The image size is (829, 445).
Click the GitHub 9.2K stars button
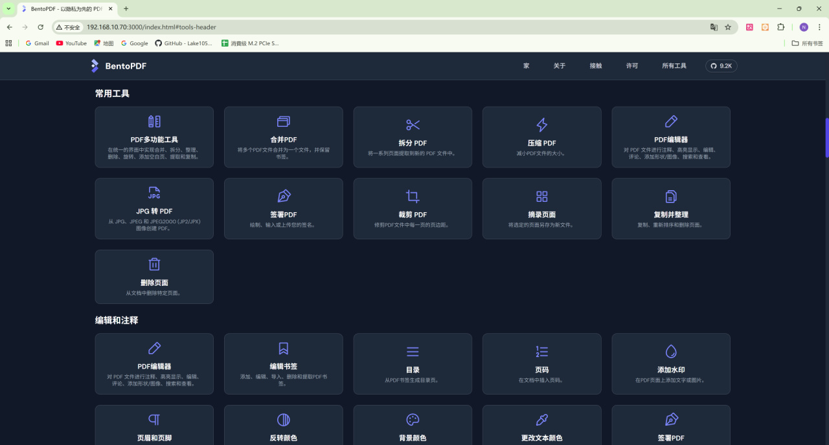pyautogui.click(x=721, y=66)
